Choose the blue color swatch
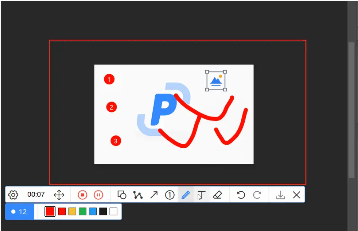Image resolution: width=358 pixels, height=231 pixels. point(93,211)
